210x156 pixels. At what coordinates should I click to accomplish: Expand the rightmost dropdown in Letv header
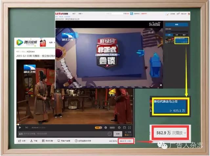coord(184,14)
